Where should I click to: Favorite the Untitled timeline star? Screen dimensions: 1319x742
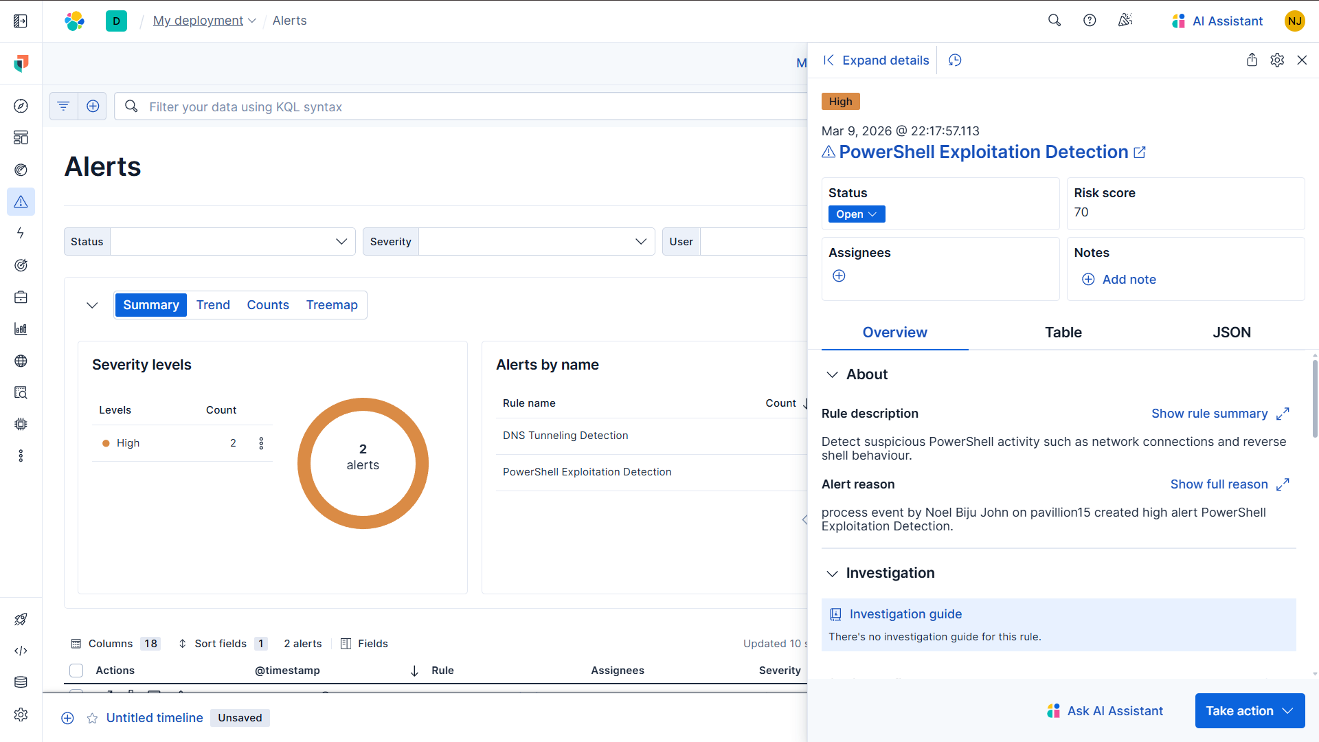(x=92, y=718)
